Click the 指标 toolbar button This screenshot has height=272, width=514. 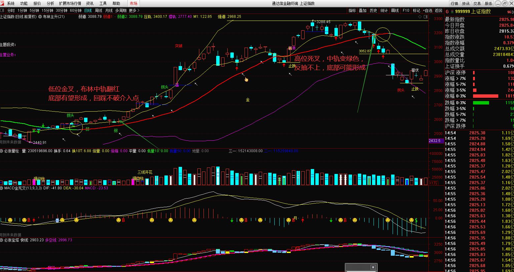(x=352, y=10)
